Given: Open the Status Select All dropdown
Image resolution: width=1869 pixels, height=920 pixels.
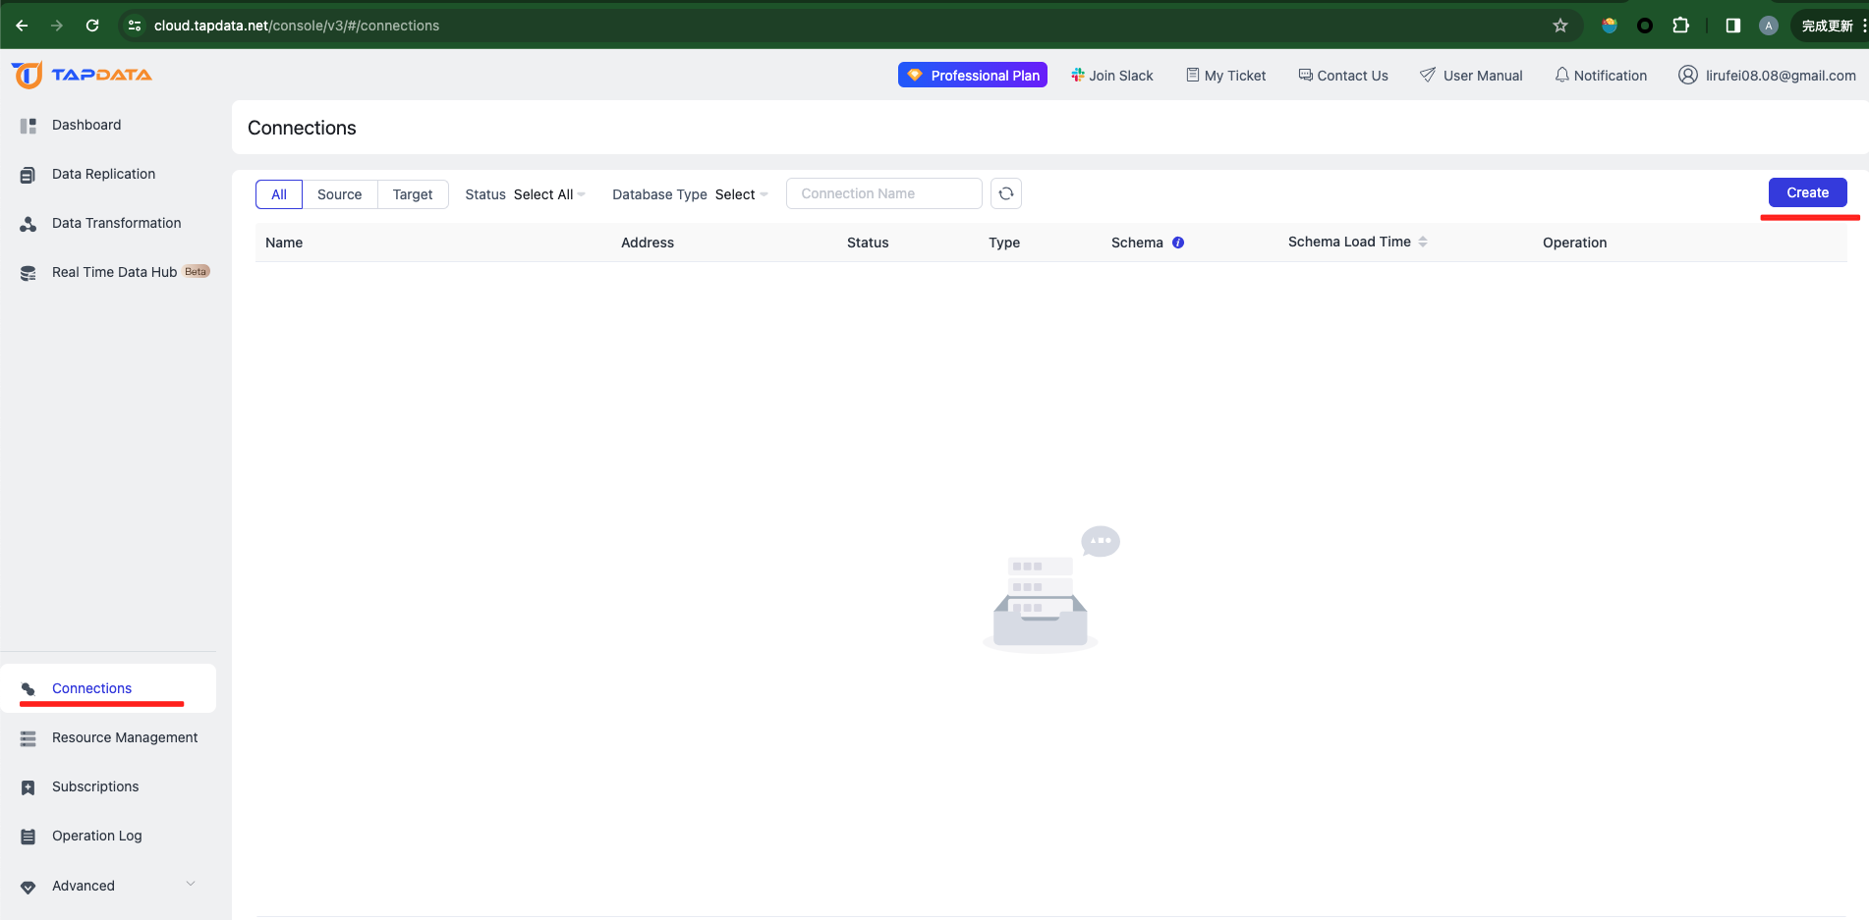Looking at the screenshot, I should tap(549, 194).
